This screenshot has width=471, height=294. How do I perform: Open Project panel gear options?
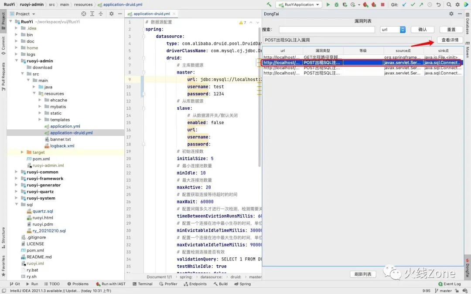coord(112,14)
